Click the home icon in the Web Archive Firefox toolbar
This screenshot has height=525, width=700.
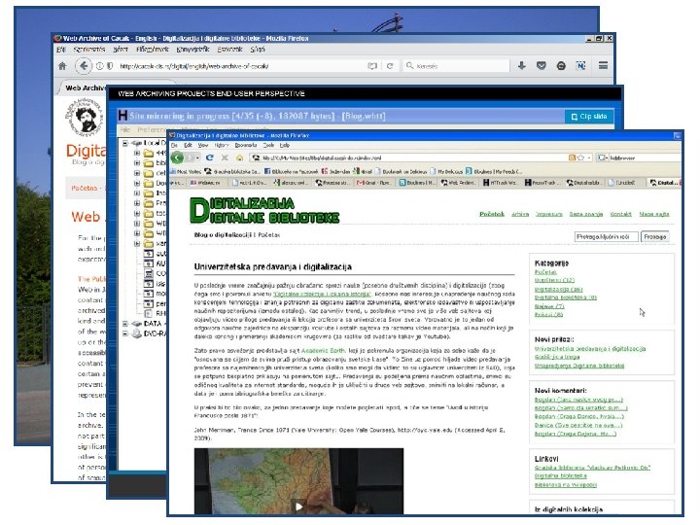[x=62, y=66]
